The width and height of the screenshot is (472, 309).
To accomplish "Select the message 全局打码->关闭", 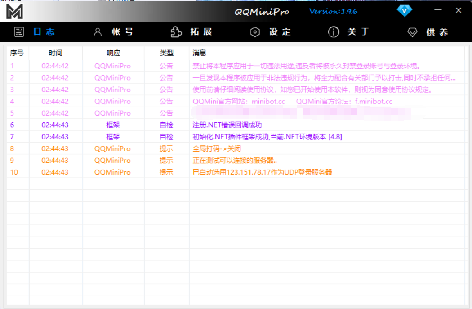I will coord(217,148).
